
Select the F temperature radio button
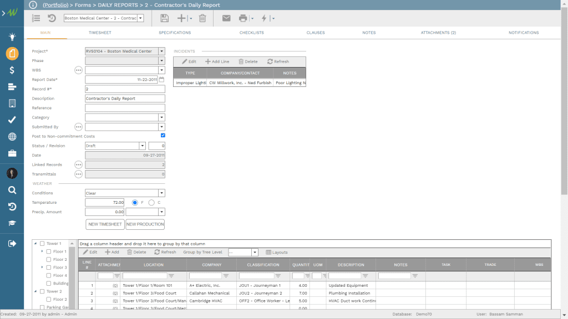[134, 203]
